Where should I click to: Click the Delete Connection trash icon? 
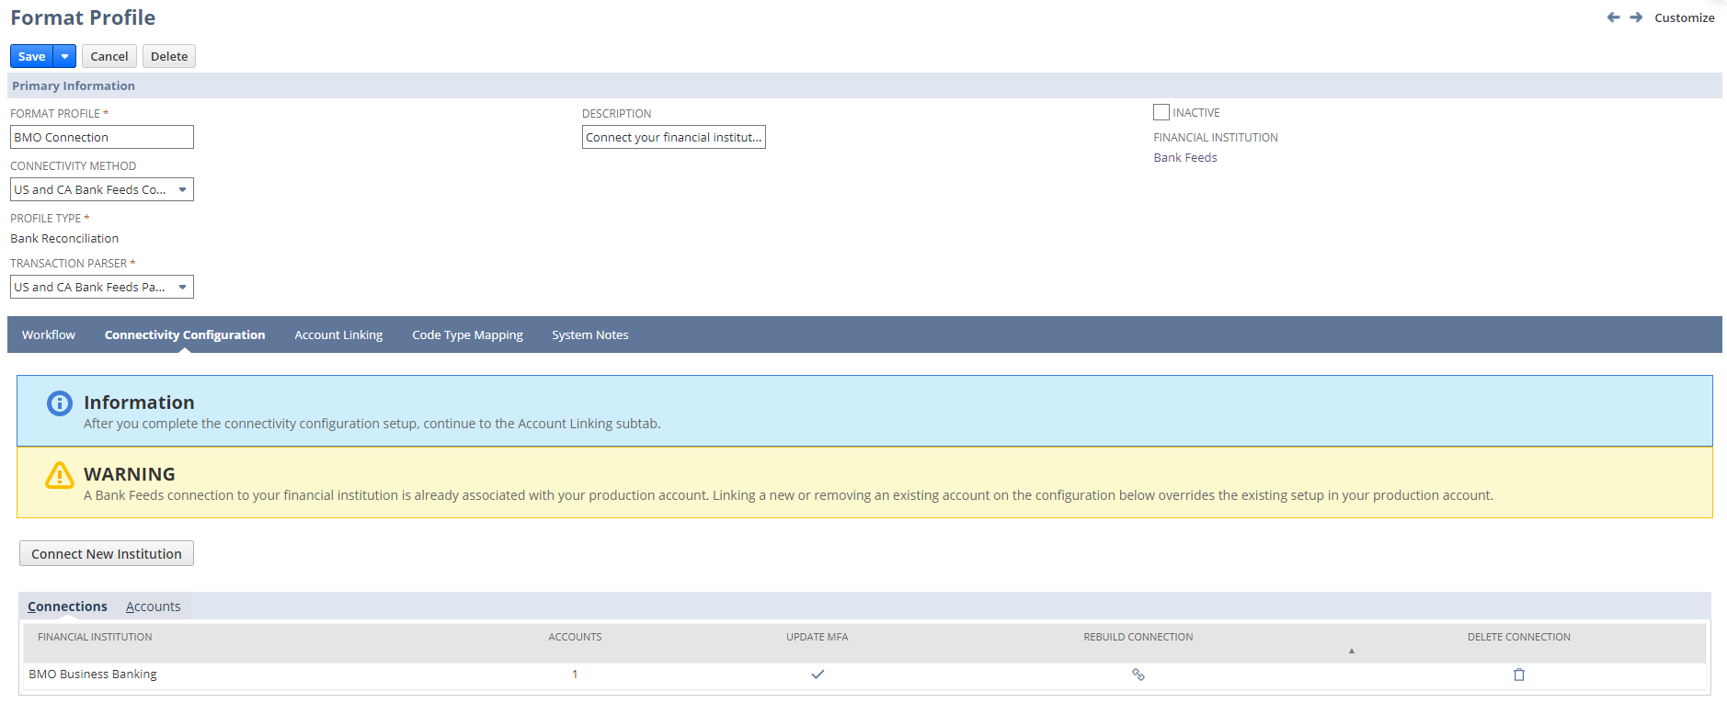(x=1519, y=675)
